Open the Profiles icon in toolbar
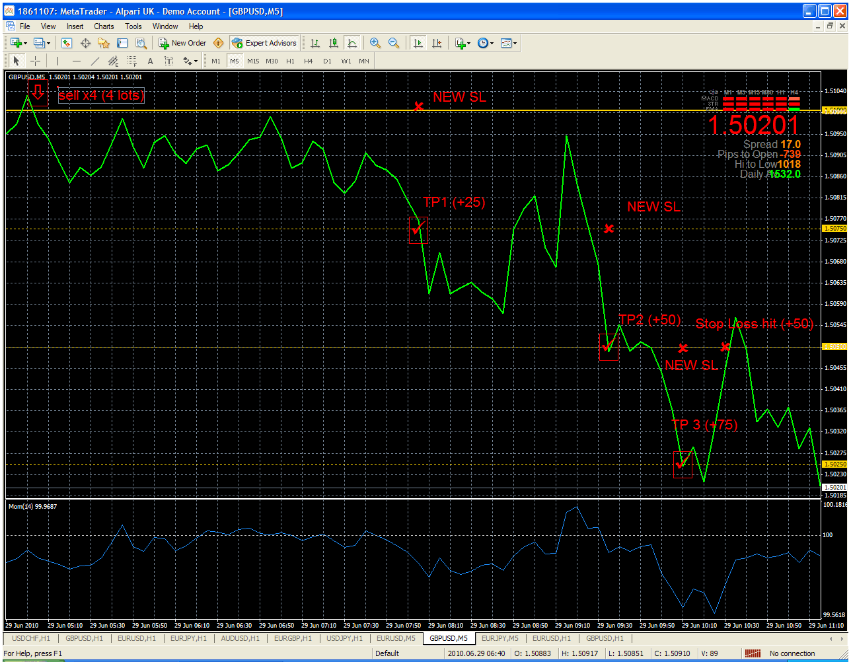The image size is (851, 662). click(x=40, y=43)
